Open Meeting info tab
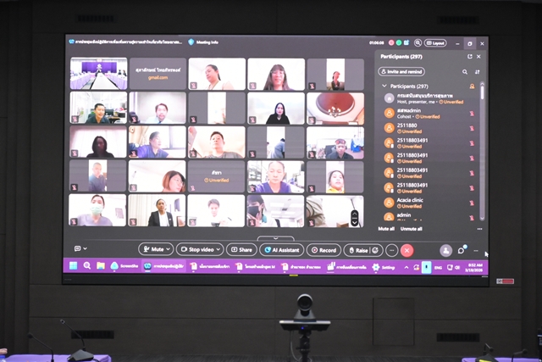The width and height of the screenshot is (542, 362). [x=203, y=42]
